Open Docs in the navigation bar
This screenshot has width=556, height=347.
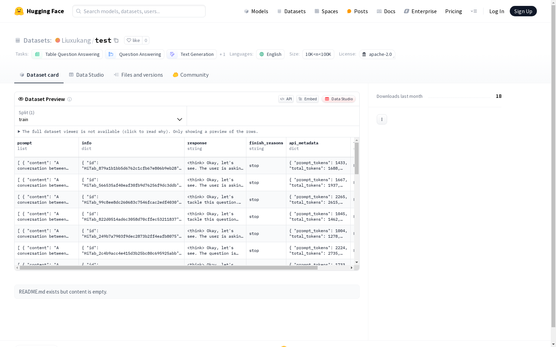pos(386,11)
